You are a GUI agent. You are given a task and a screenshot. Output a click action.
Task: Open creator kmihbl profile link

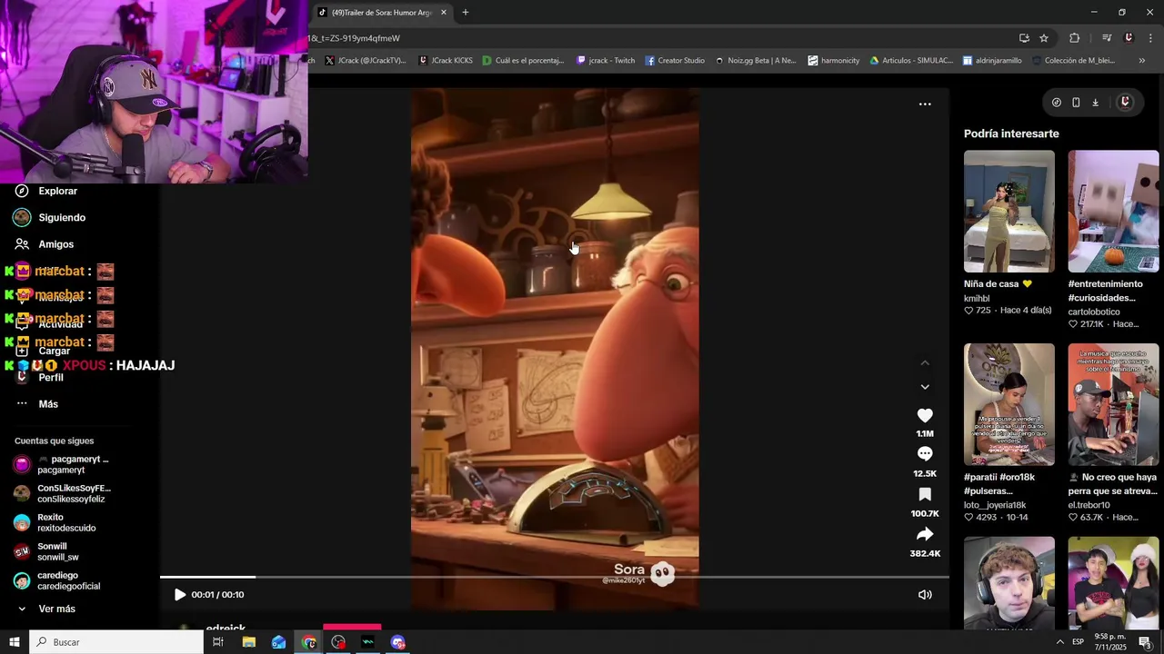point(977,298)
